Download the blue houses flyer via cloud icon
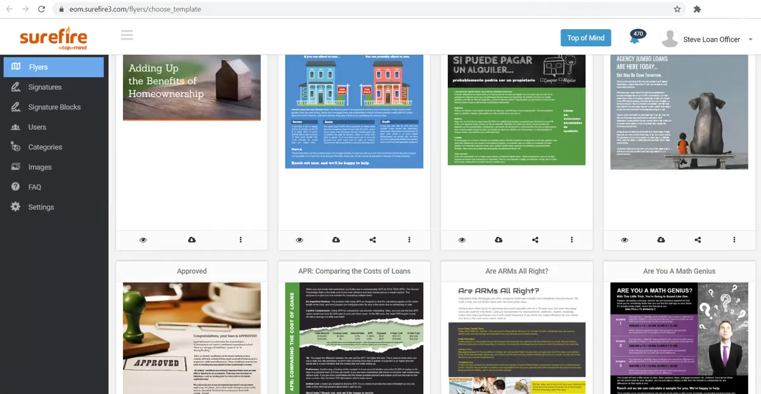This screenshot has width=761, height=394. (x=336, y=240)
